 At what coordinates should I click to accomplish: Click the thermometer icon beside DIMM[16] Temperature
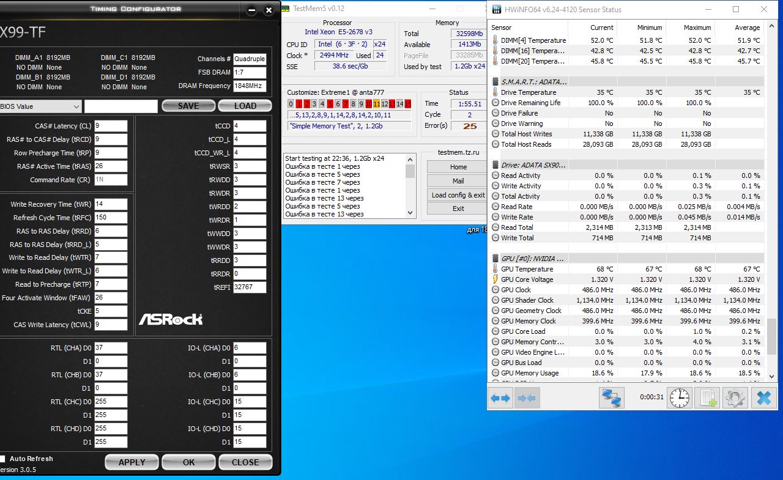(495, 51)
